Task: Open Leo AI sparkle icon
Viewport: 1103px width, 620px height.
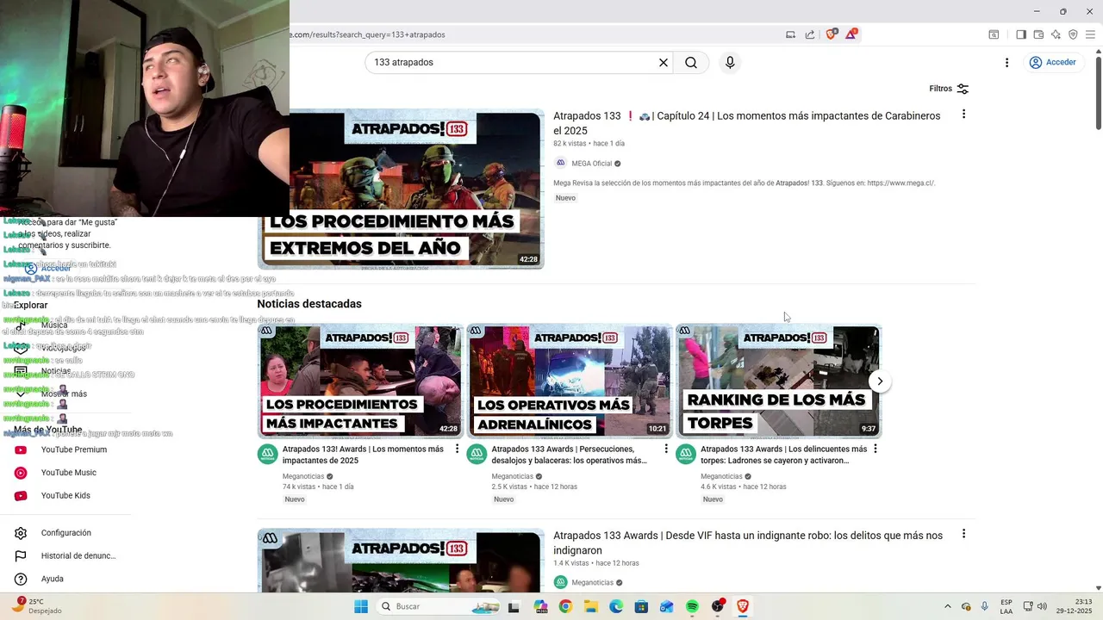Action: (1056, 34)
